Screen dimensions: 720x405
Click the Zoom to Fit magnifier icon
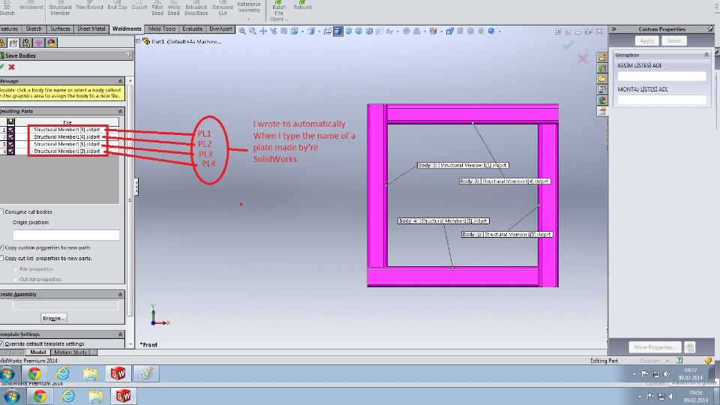click(x=242, y=31)
